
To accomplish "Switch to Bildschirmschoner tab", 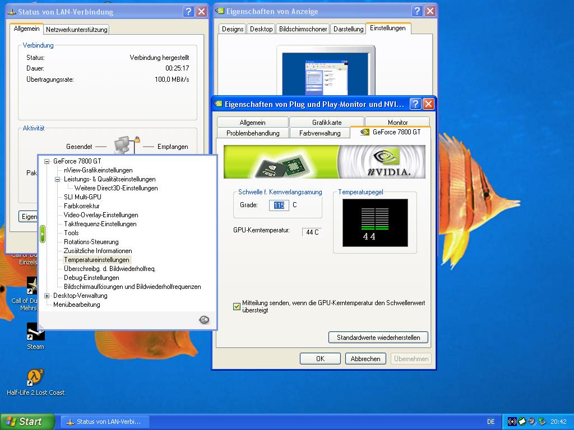I will click(x=303, y=29).
